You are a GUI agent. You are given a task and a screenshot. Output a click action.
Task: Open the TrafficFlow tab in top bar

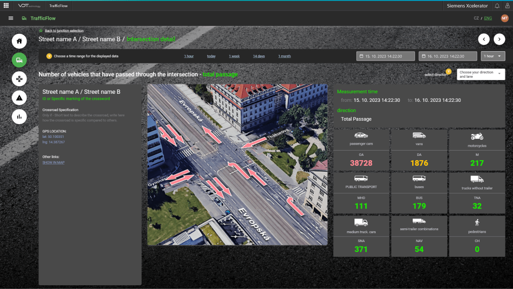point(58,6)
